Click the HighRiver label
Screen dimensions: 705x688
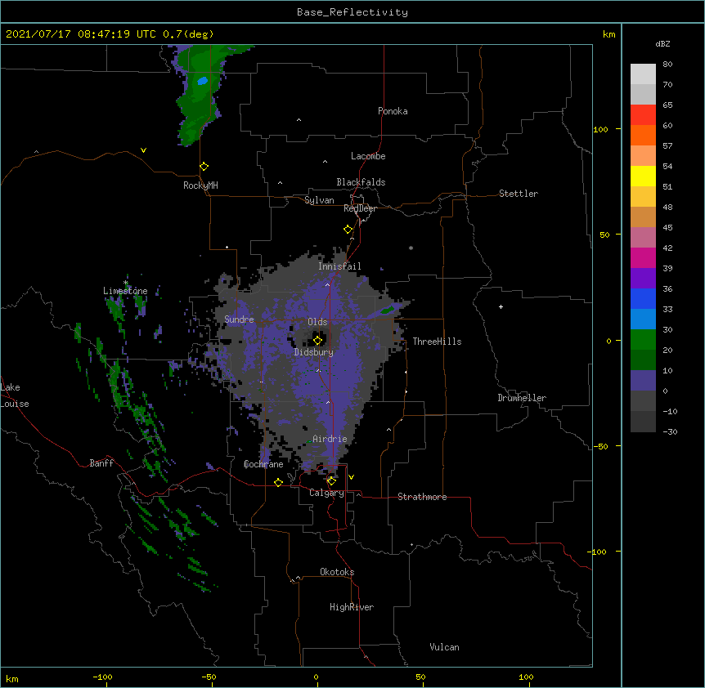click(x=352, y=607)
